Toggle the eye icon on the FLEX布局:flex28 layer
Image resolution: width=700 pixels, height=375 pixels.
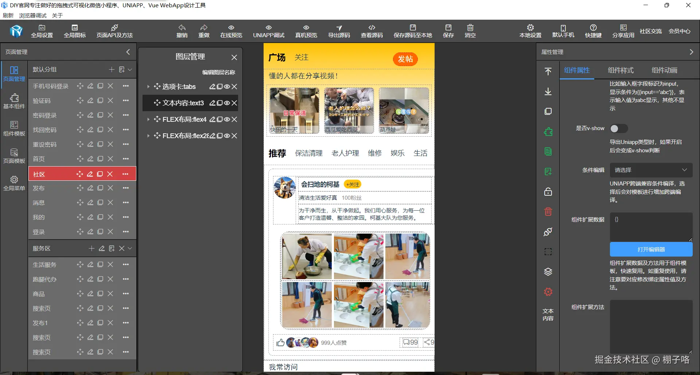[227, 136]
